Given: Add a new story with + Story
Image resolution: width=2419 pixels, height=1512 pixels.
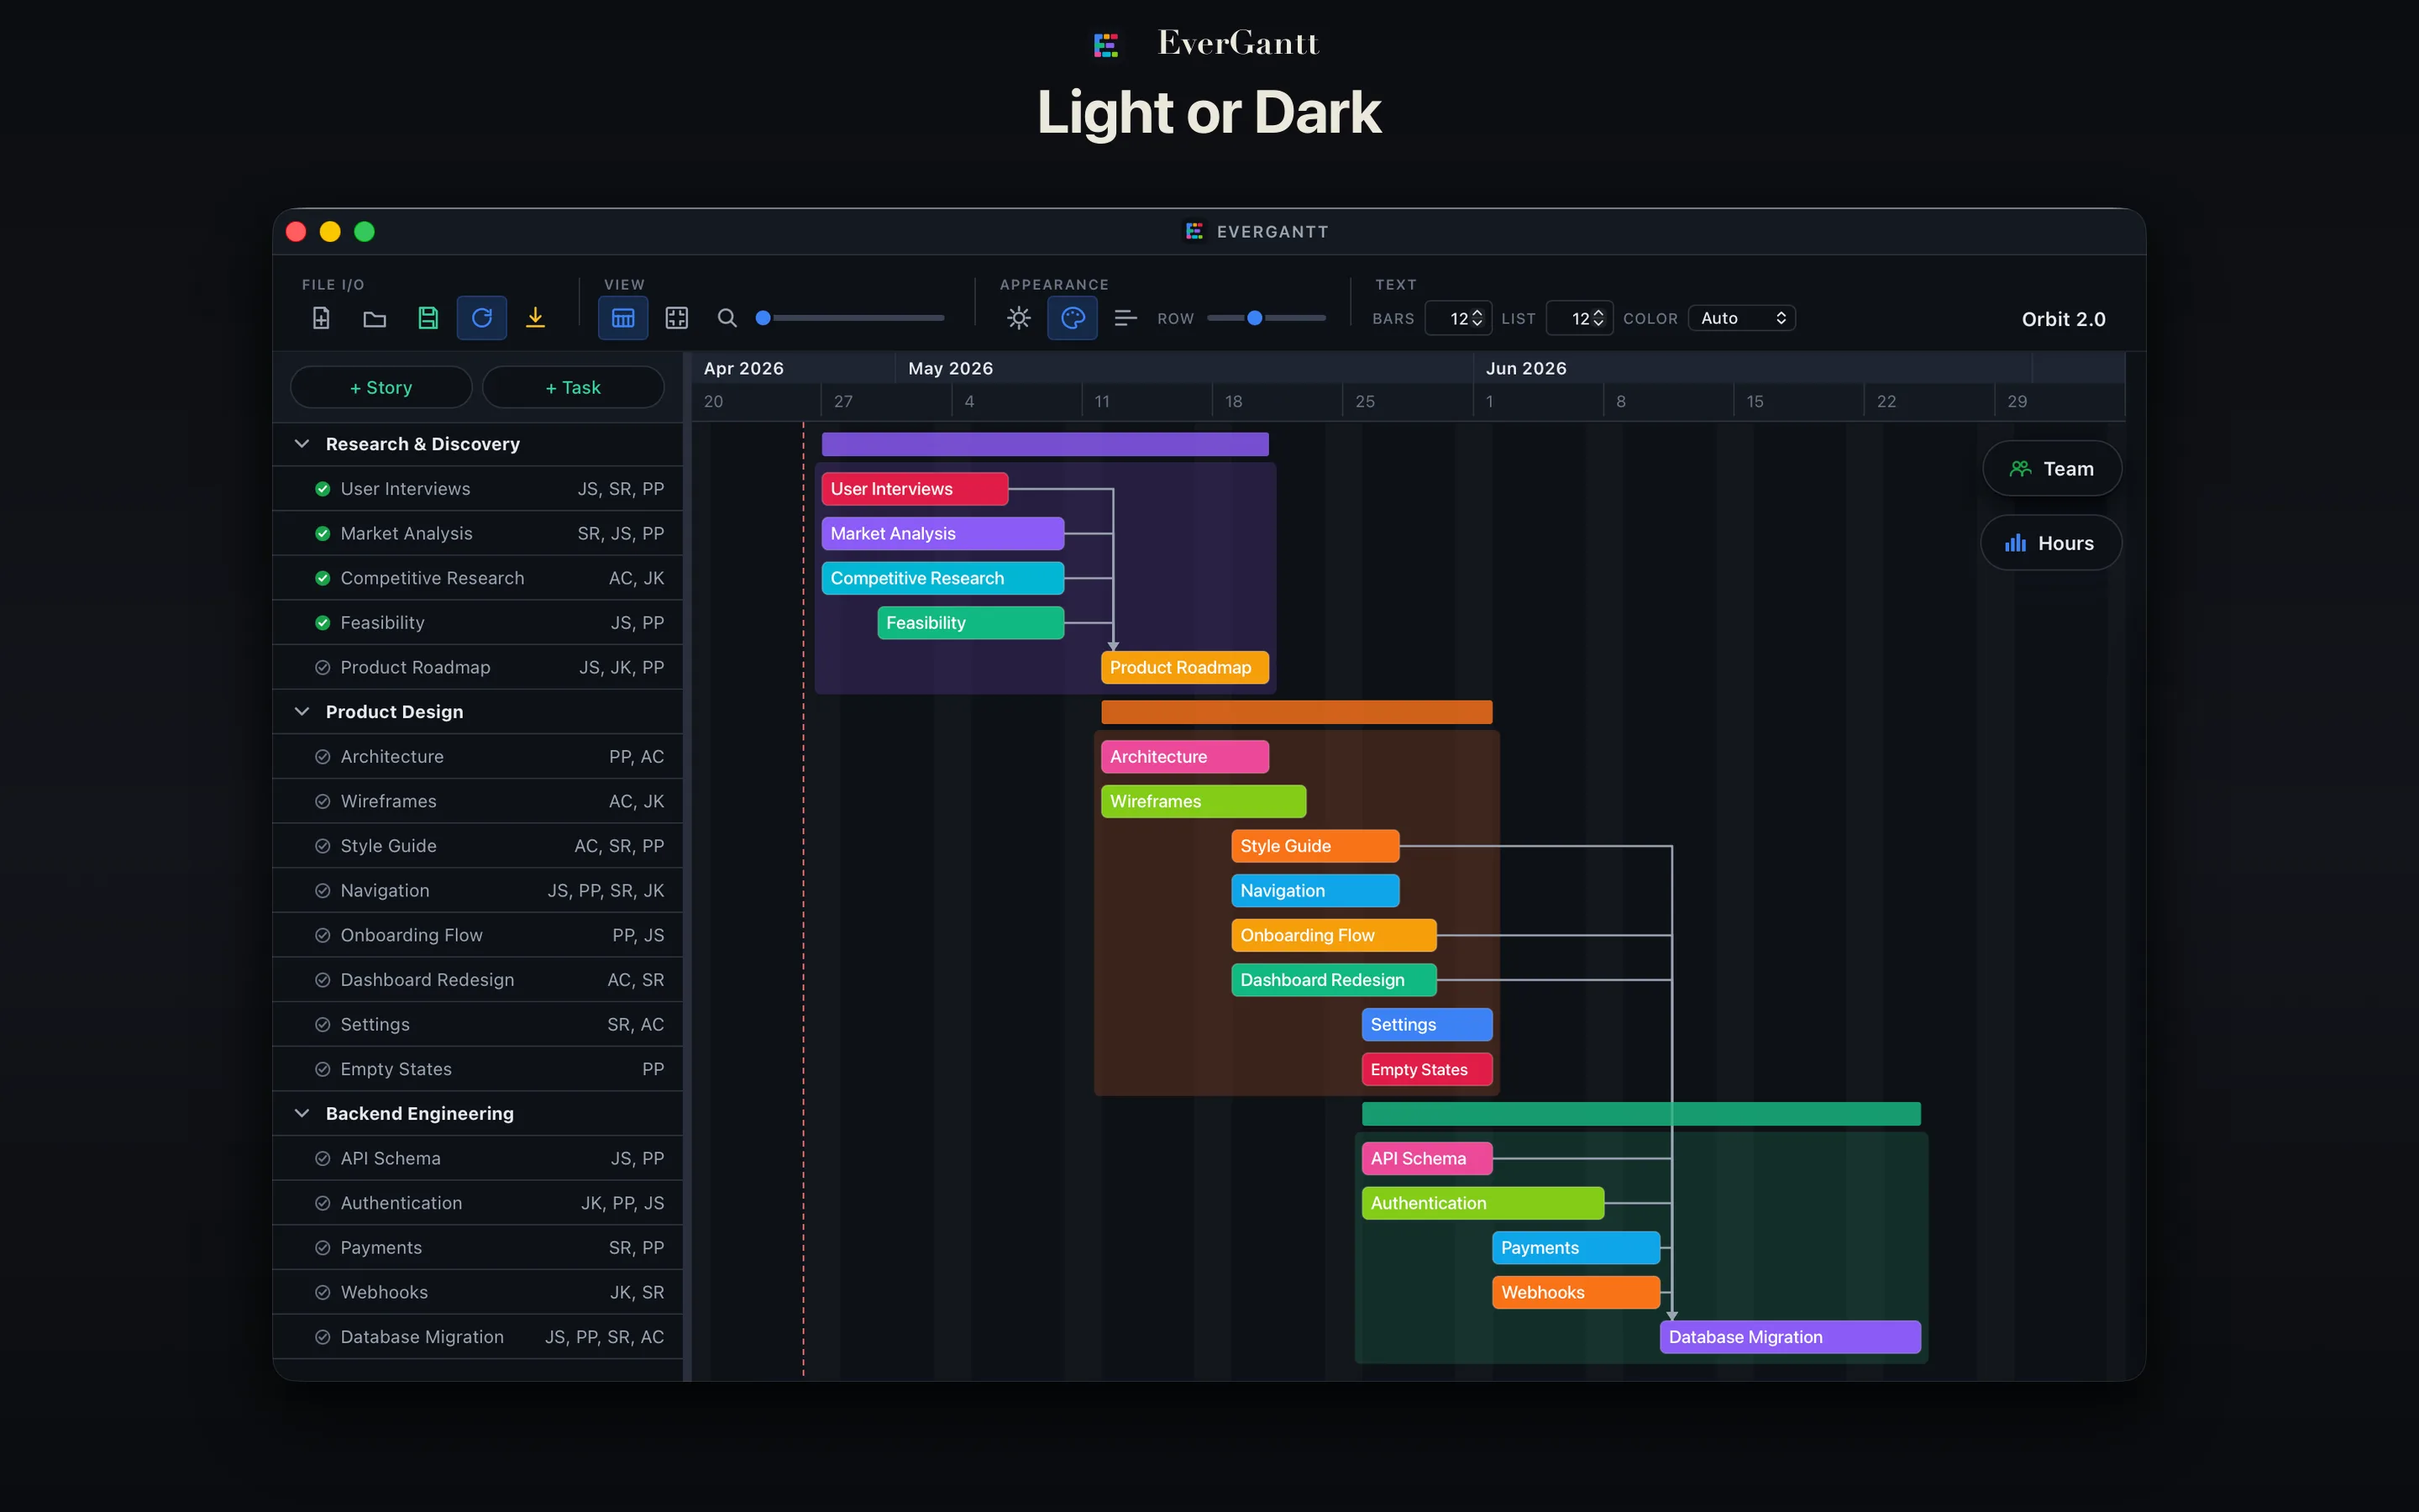Looking at the screenshot, I should point(380,387).
